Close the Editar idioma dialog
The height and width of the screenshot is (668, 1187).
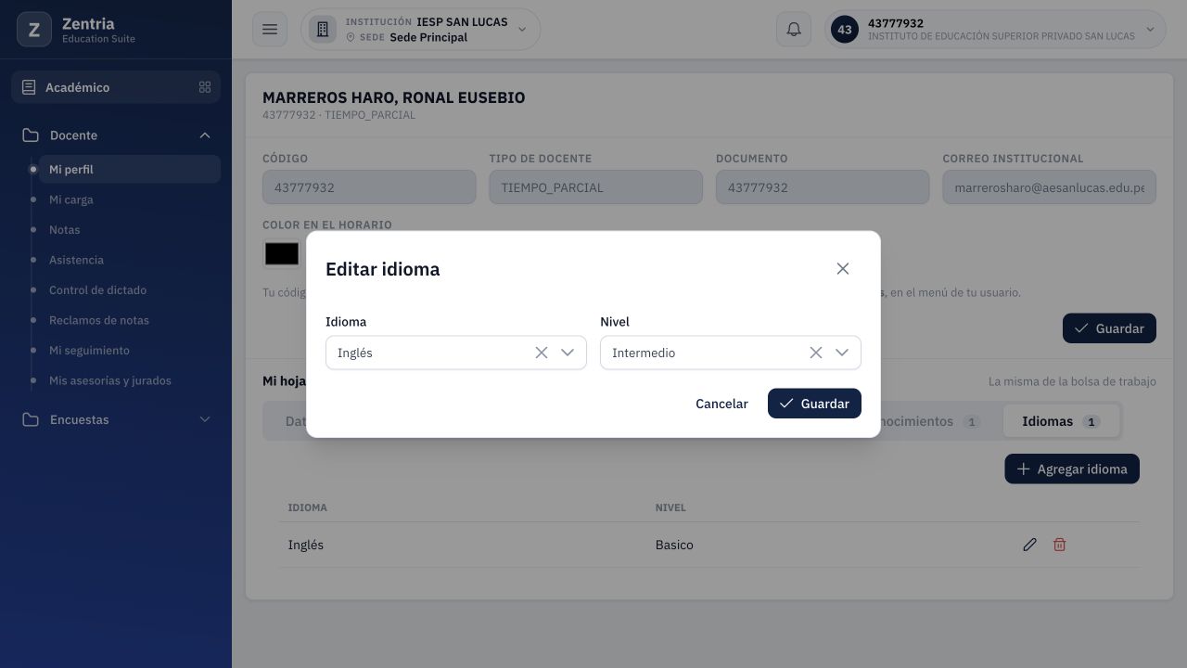point(843,269)
